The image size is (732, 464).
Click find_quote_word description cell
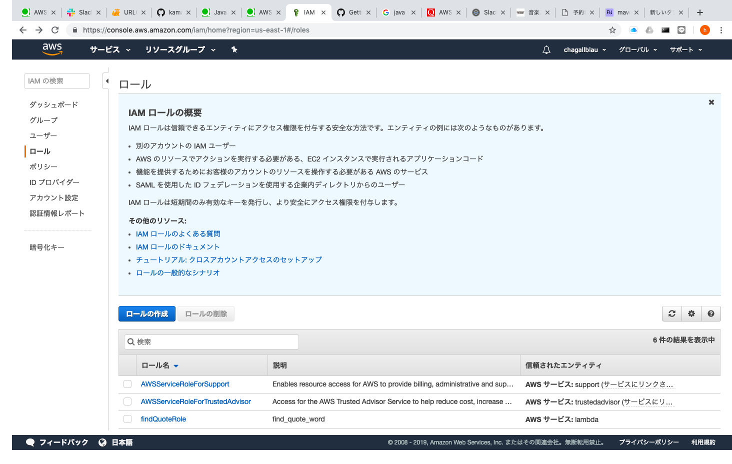298,419
